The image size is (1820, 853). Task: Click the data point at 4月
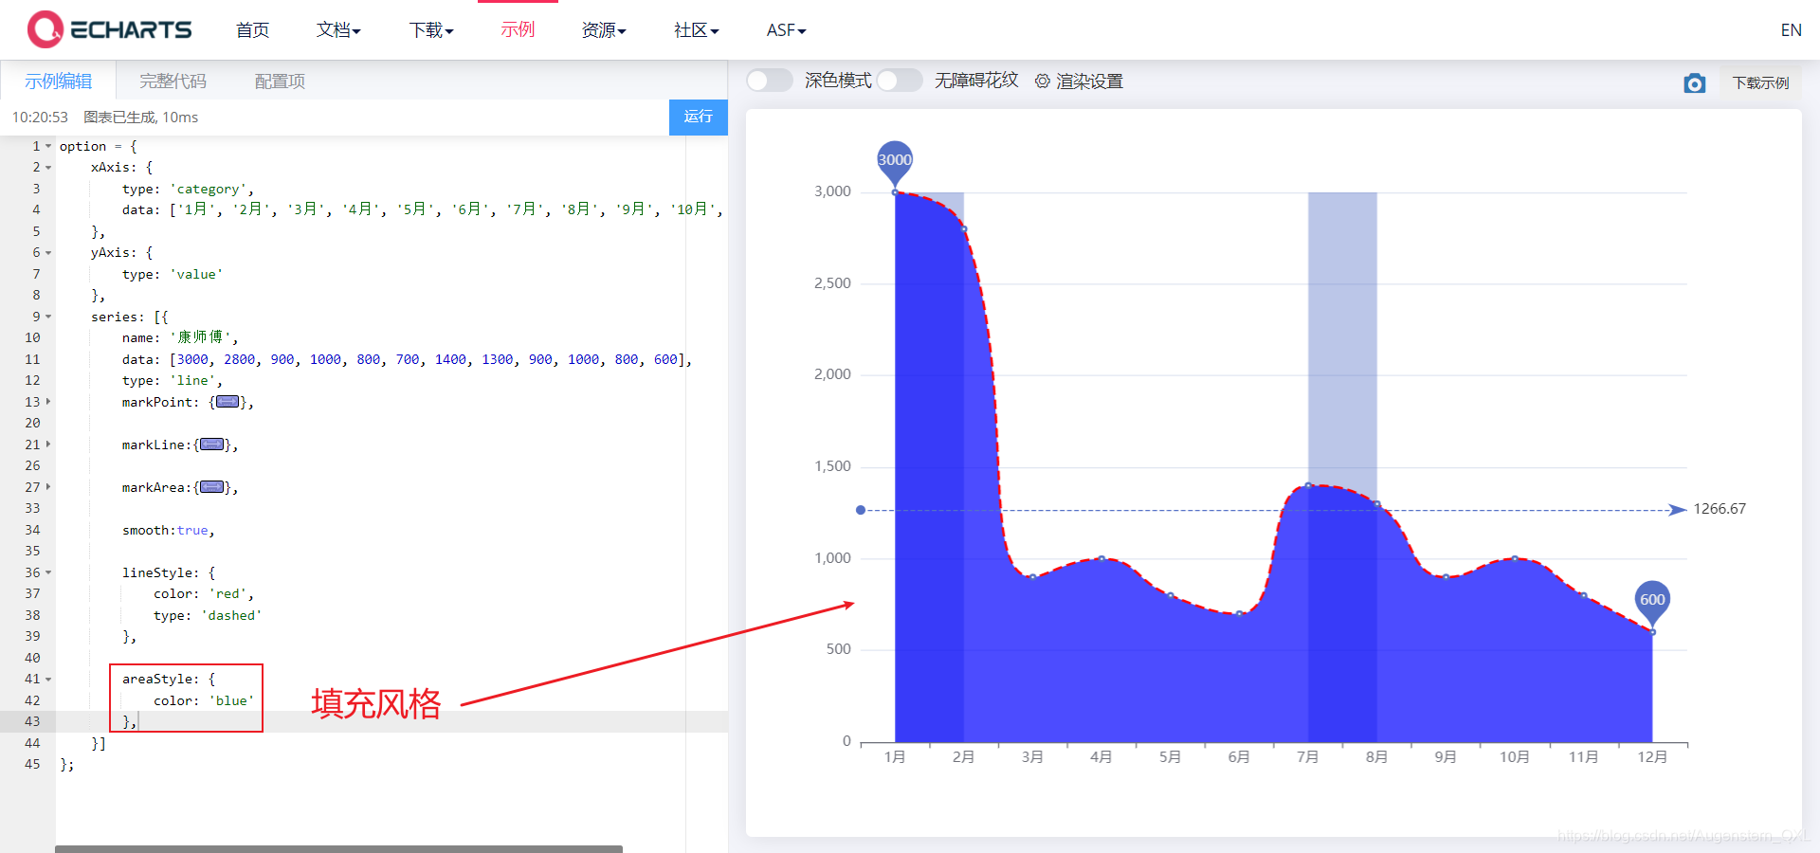(x=1101, y=558)
